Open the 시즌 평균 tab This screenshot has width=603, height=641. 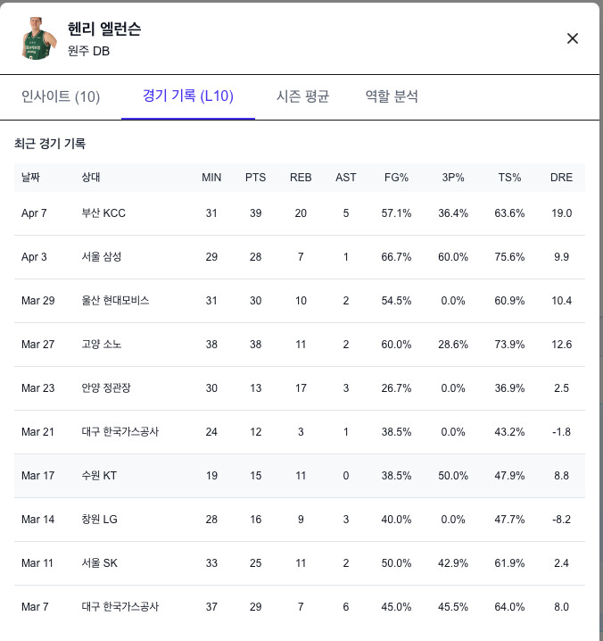pyautogui.click(x=302, y=96)
